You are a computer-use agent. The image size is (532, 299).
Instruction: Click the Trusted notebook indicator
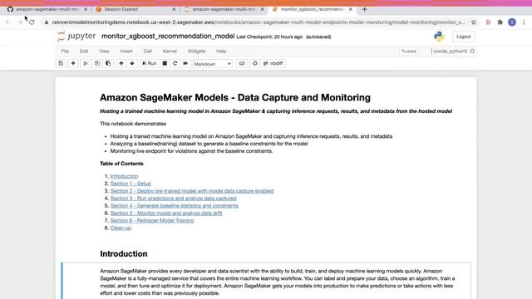[408, 51]
